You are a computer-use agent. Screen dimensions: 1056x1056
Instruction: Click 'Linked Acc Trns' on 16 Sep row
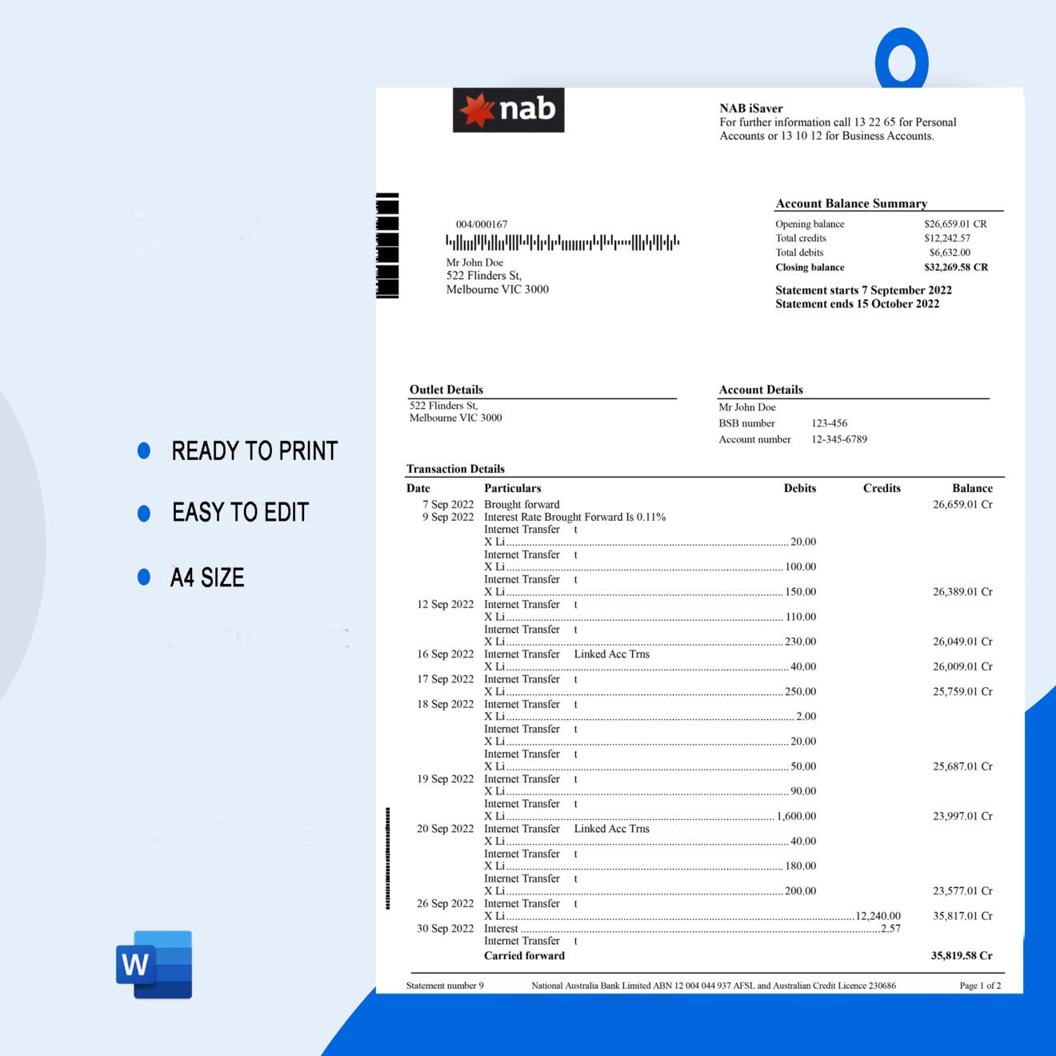[611, 654]
